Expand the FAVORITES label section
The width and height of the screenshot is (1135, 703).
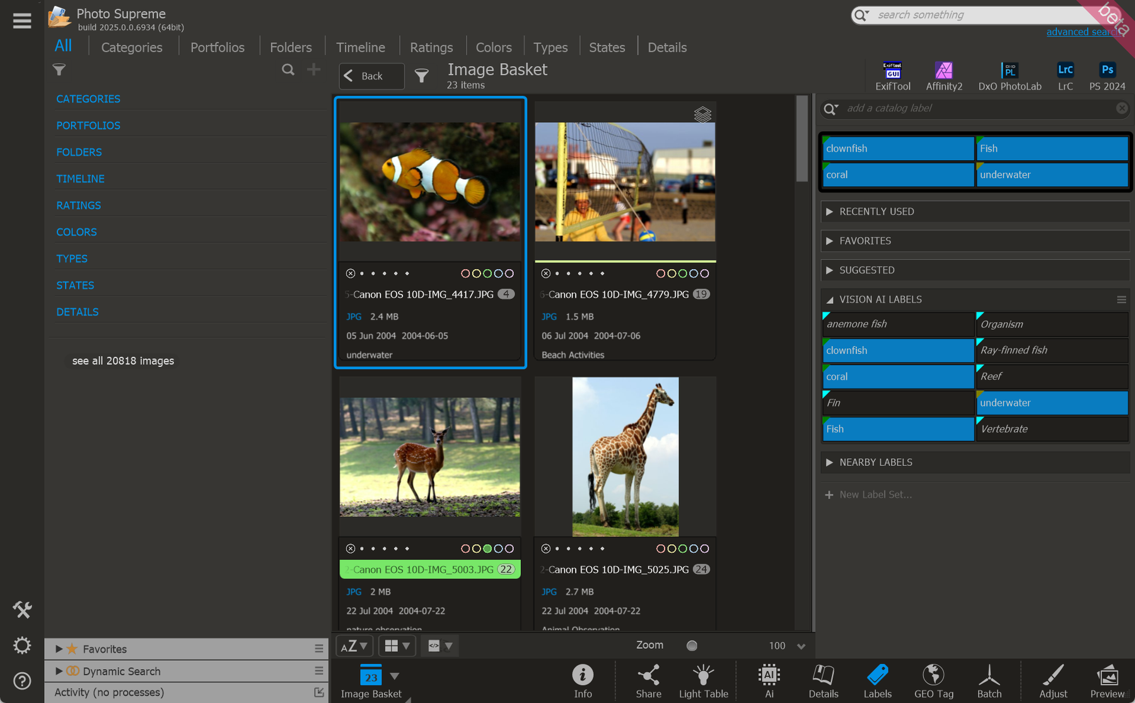[975, 241]
